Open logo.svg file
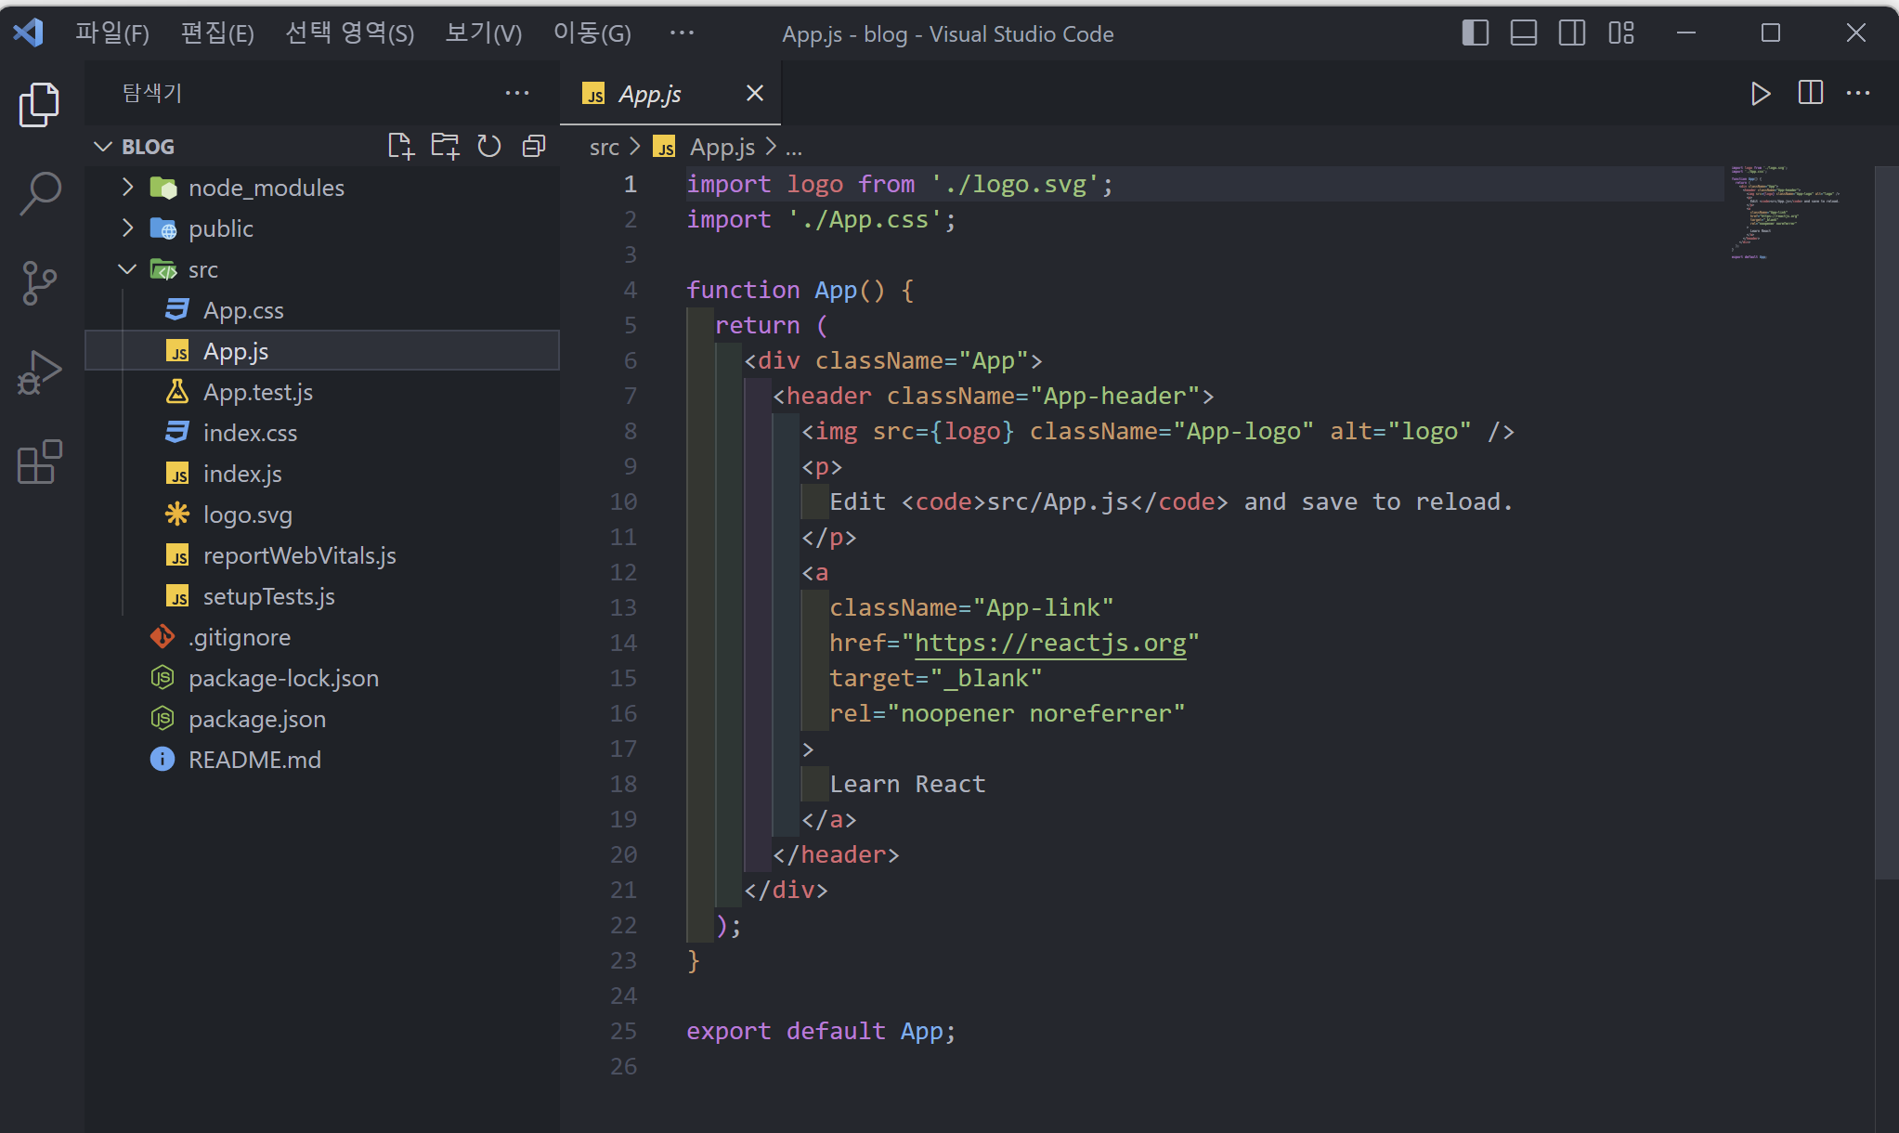This screenshot has height=1133, width=1899. (x=321, y=514)
